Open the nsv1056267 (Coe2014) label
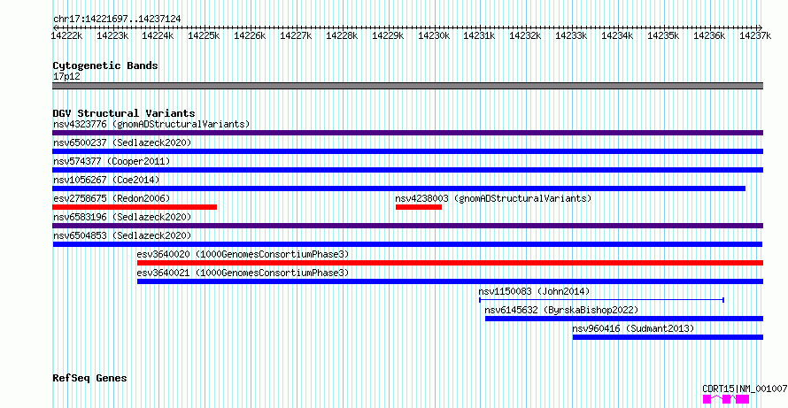This screenshot has width=788, height=408. [106, 180]
